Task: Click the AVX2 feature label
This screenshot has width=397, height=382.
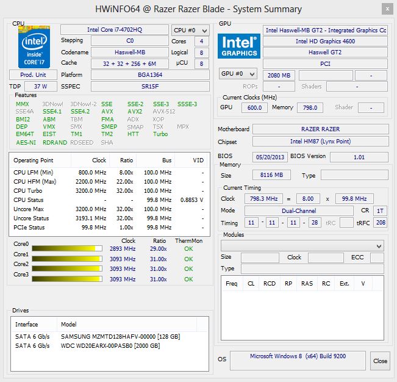Action: pyautogui.click(x=135, y=112)
